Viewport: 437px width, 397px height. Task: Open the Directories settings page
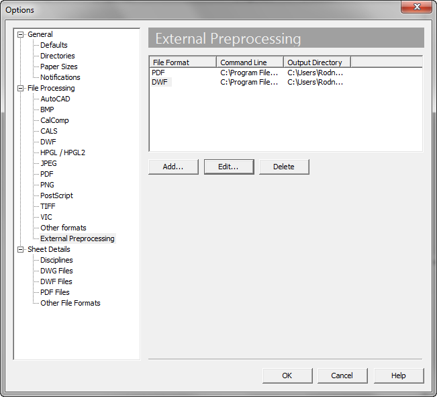tap(58, 56)
